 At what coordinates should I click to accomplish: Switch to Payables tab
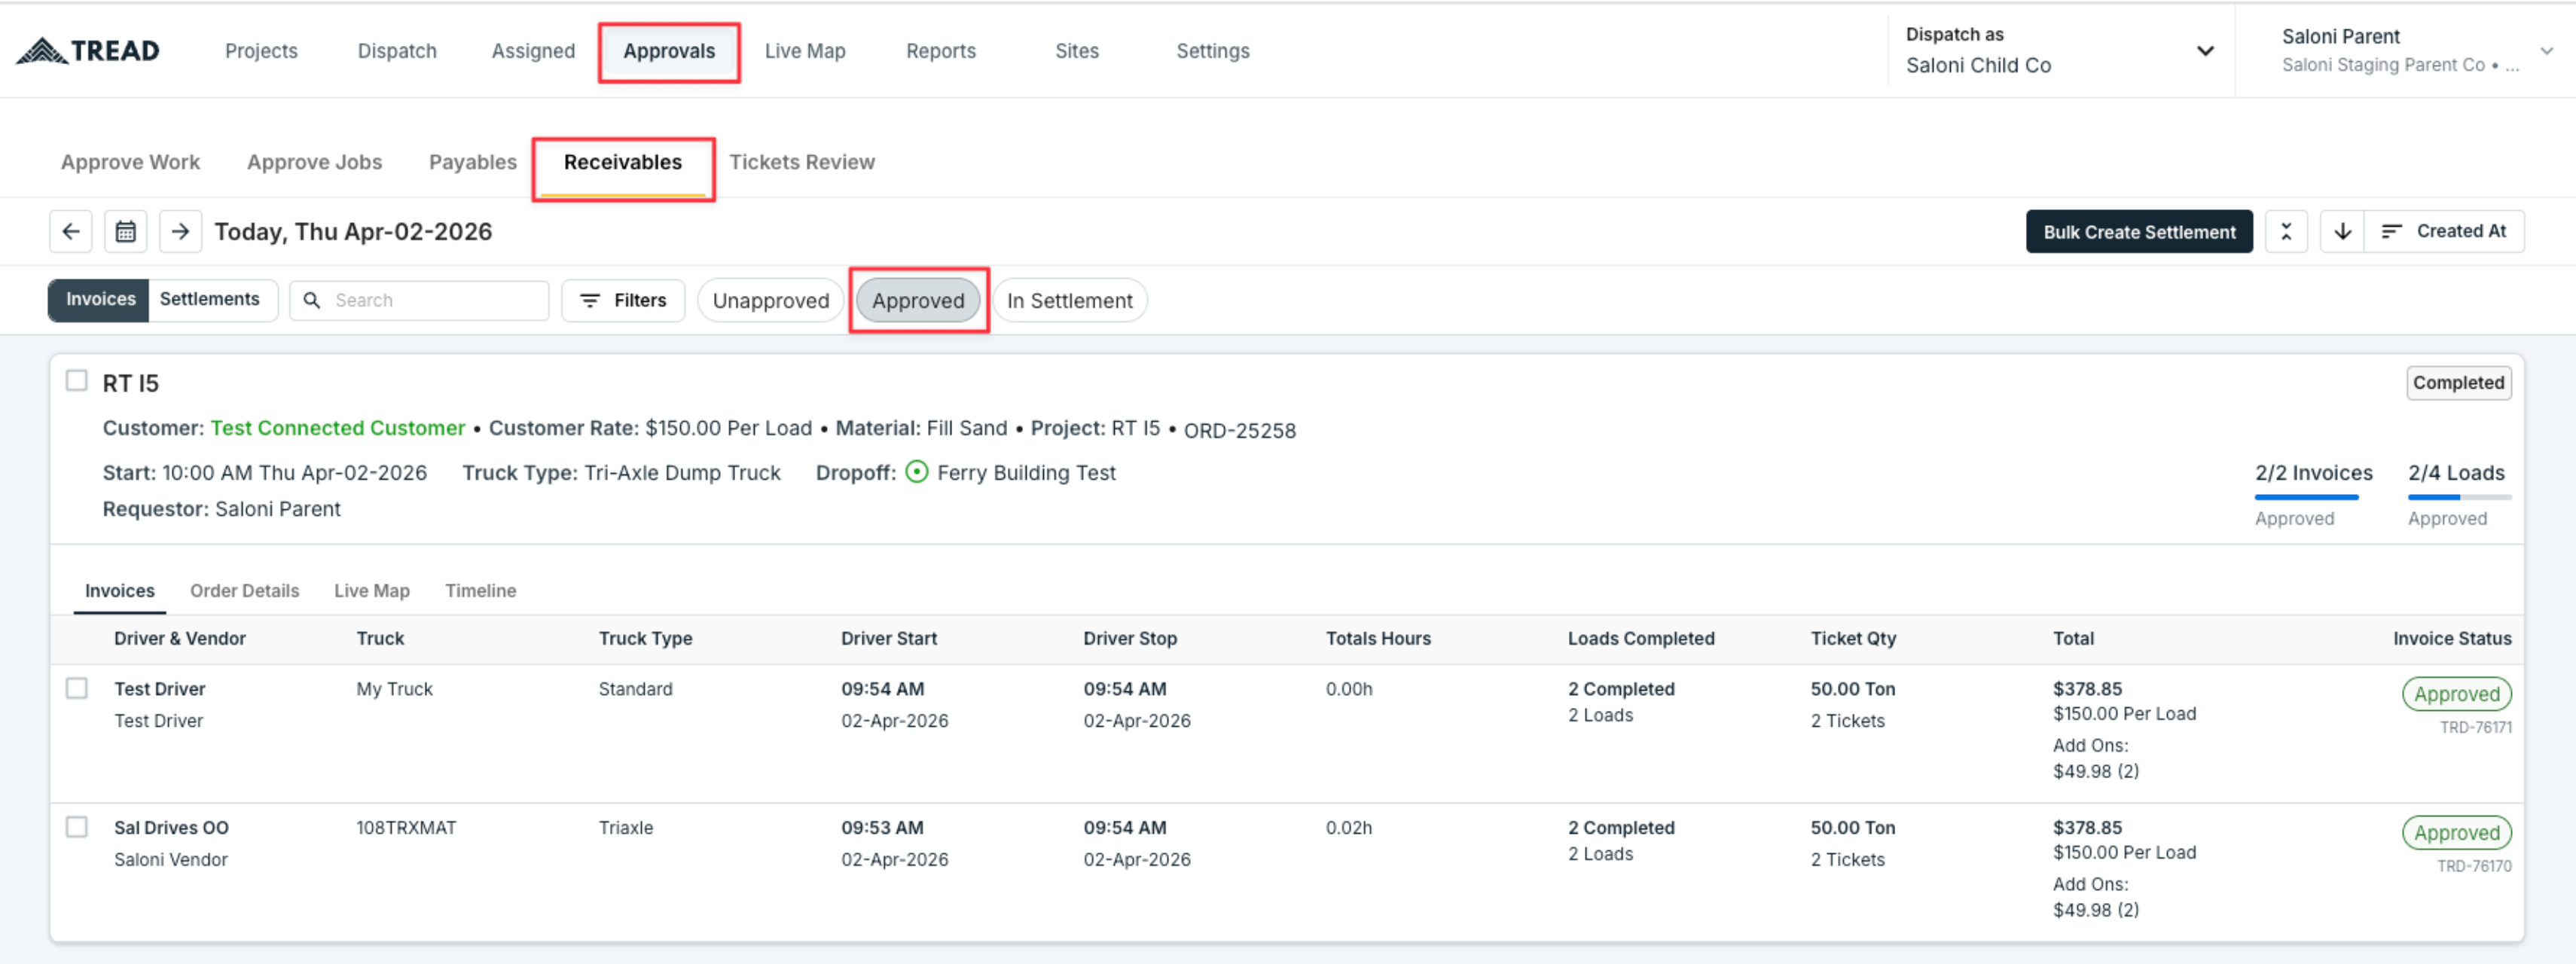(473, 162)
